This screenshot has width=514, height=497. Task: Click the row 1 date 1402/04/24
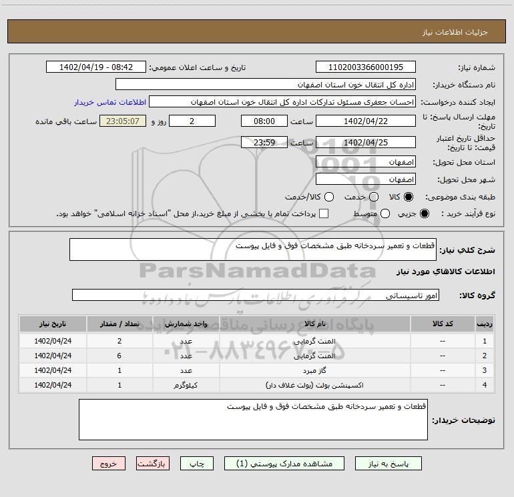(53, 341)
